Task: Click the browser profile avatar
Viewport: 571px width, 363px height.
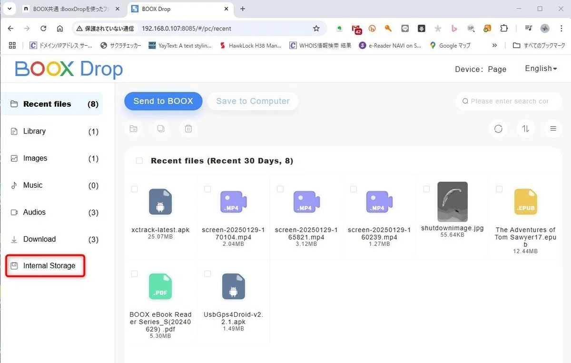Action: pos(545,29)
